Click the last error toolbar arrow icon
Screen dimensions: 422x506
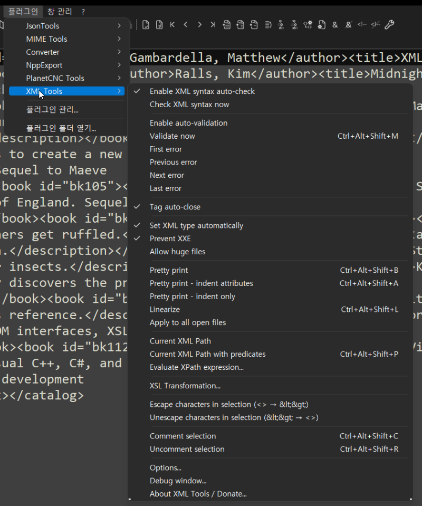click(x=213, y=24)
